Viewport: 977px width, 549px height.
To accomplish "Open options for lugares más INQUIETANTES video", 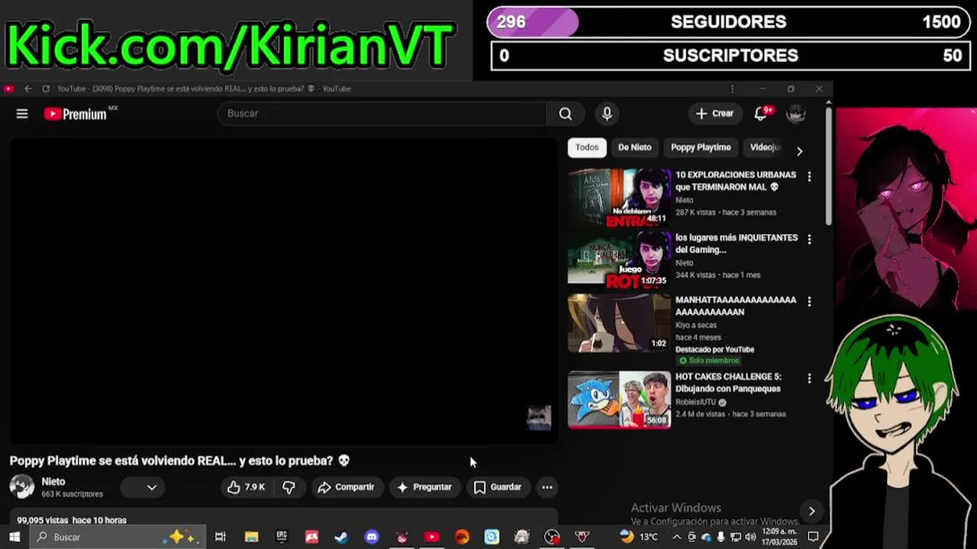I will pyautogui.click(x=809, y=239).
